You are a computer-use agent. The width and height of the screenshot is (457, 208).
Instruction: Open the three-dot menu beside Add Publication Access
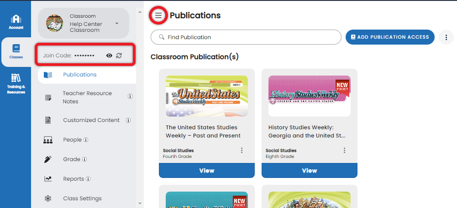(x=446, y=37)
